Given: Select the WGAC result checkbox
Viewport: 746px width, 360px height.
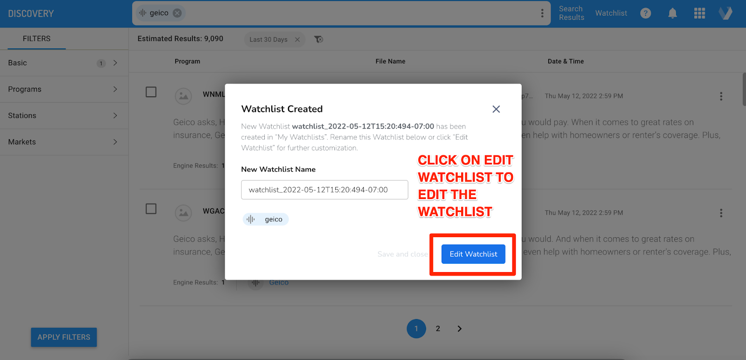Looking at the screenshot, I should [x=151, y=209].
